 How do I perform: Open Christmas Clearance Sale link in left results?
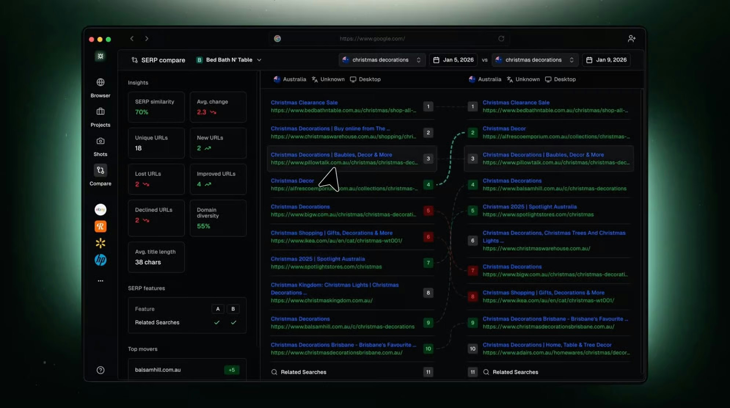click(x=304, y=102)
